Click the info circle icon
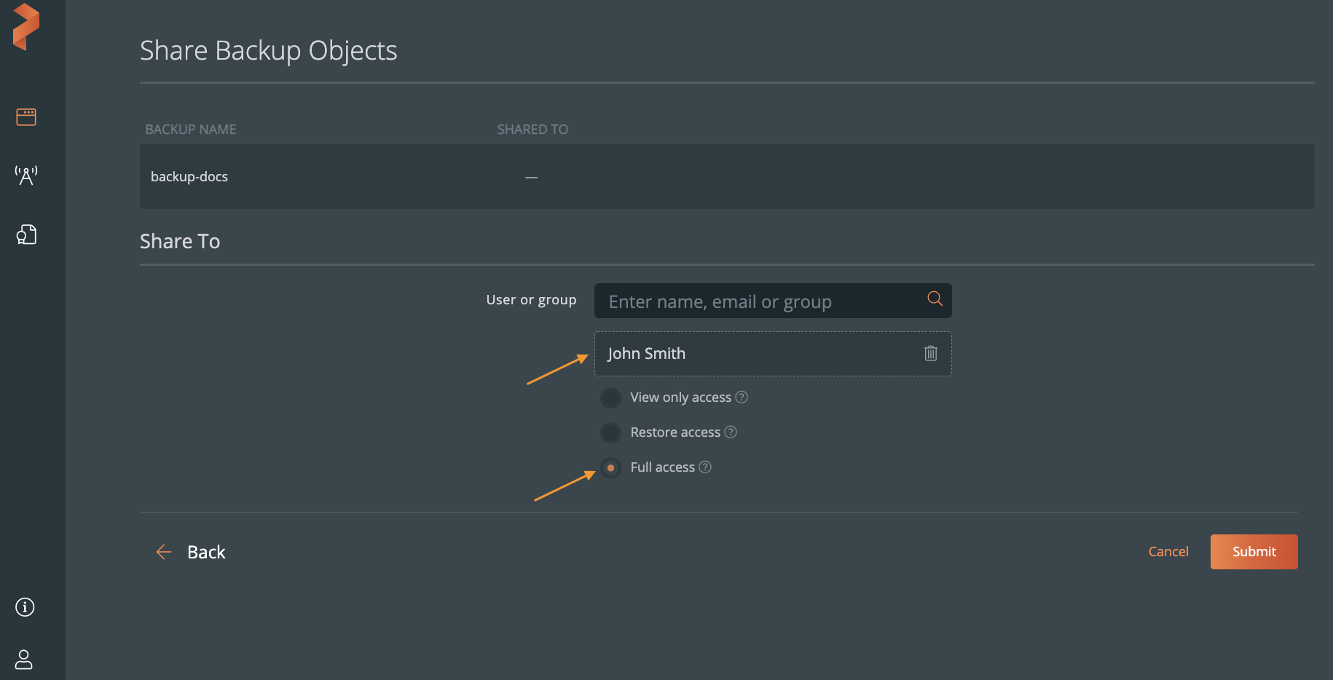1333x680 pixels. point(25,607)
